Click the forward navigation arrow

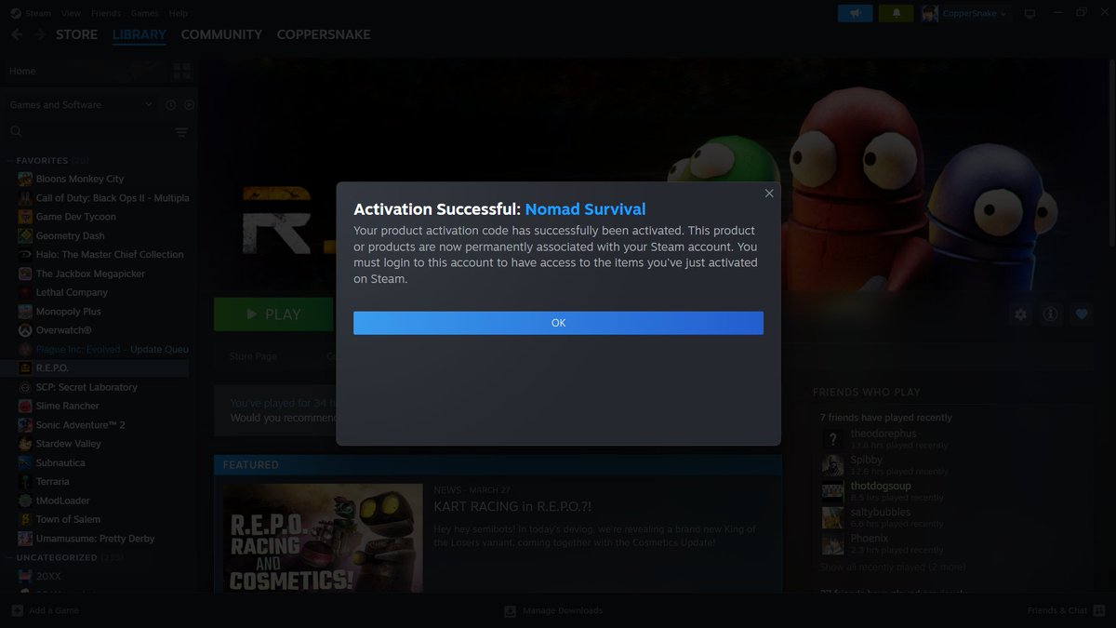[x=39, y=34]
